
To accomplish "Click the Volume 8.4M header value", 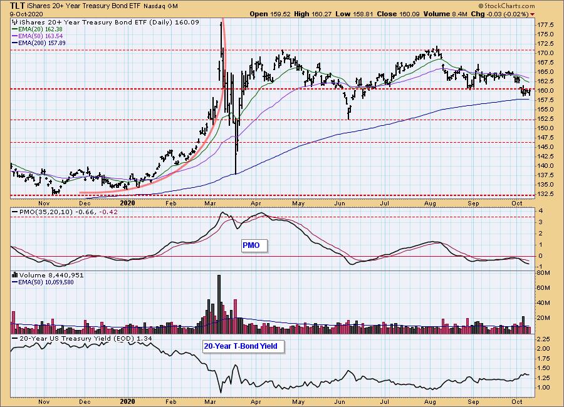I will click(x=446, y=14).
